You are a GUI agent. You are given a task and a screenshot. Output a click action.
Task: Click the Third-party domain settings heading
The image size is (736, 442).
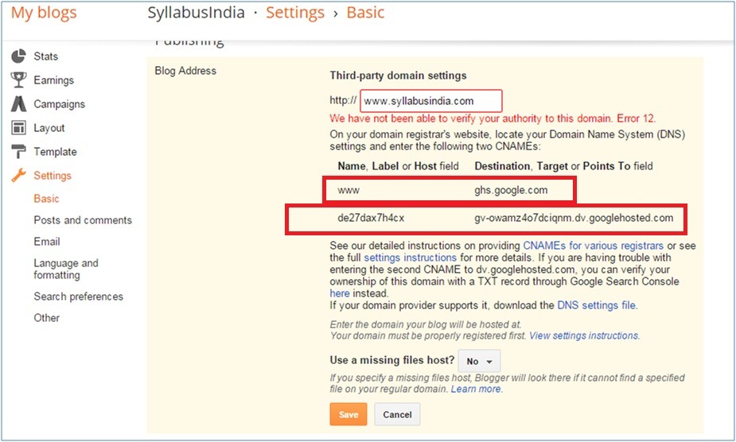398,76
